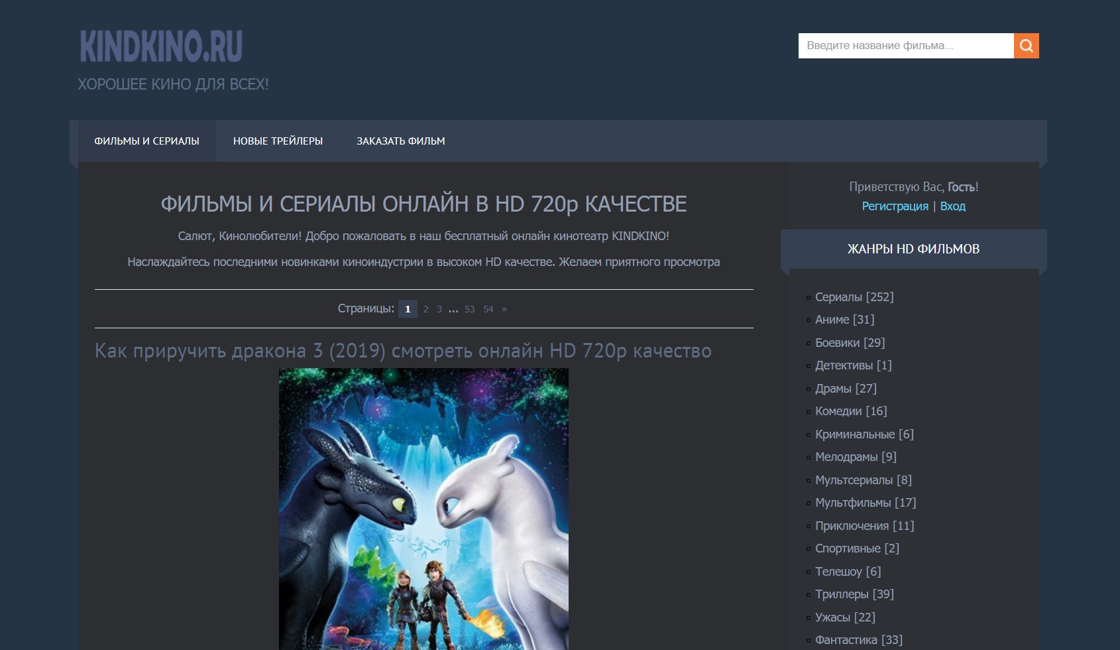Viewport: 1120px width, 650px height.
Task: Click the Хорошее кино для всех tagline
Action: pyautogui.click(x=173, y=84)
